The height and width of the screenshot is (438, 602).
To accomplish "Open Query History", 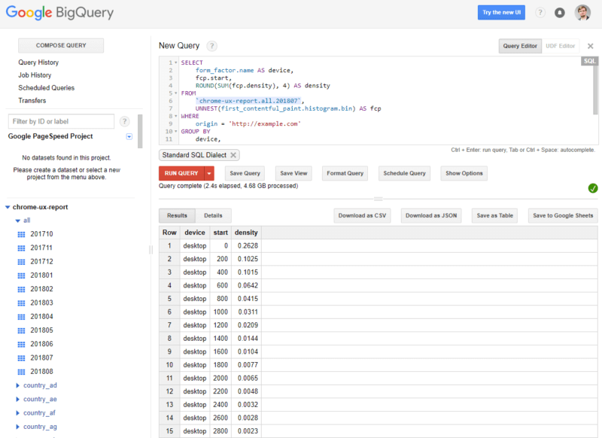I will tap(38, 62).
